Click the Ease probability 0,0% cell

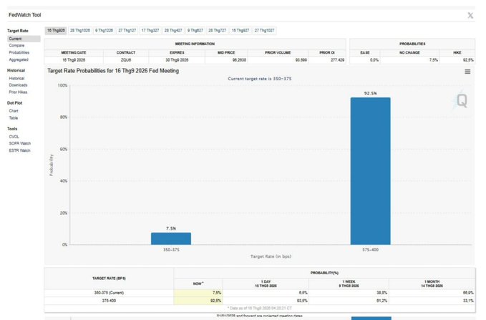click(365, 60)
